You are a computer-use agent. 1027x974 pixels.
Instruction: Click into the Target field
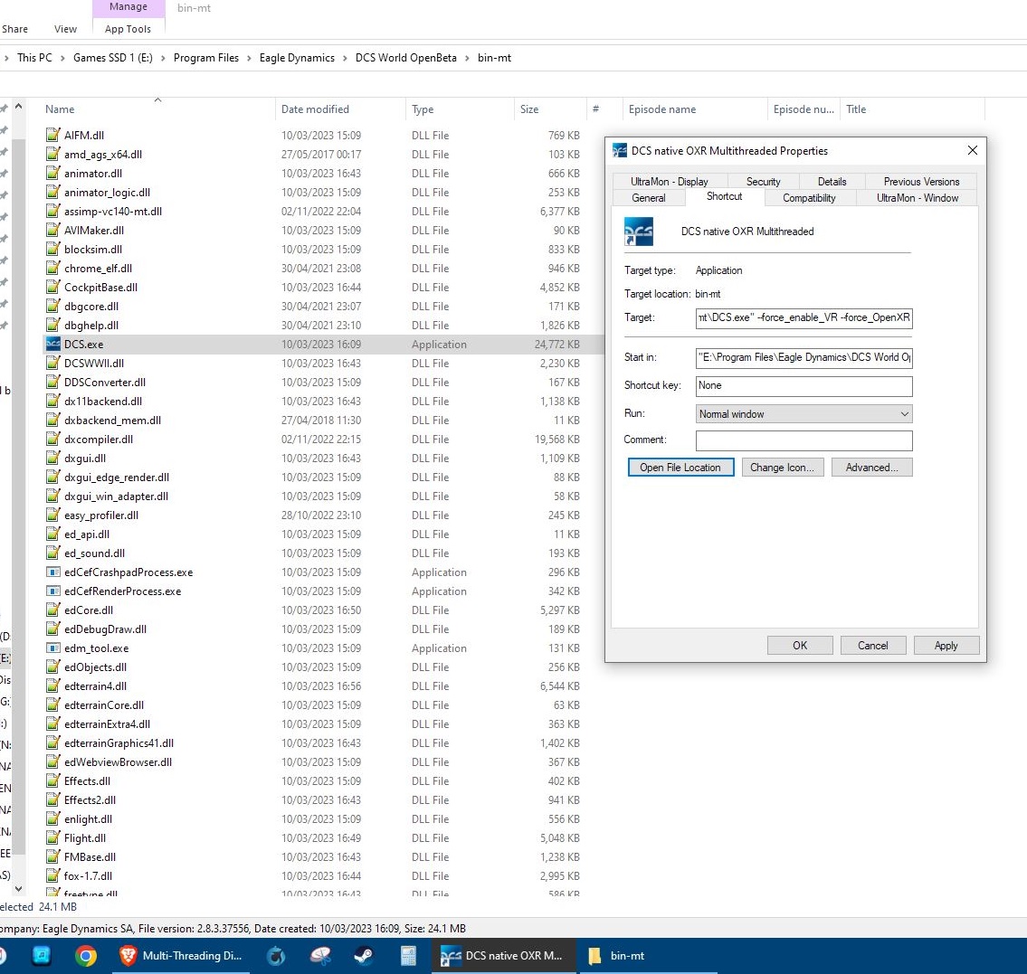point(804,318)
